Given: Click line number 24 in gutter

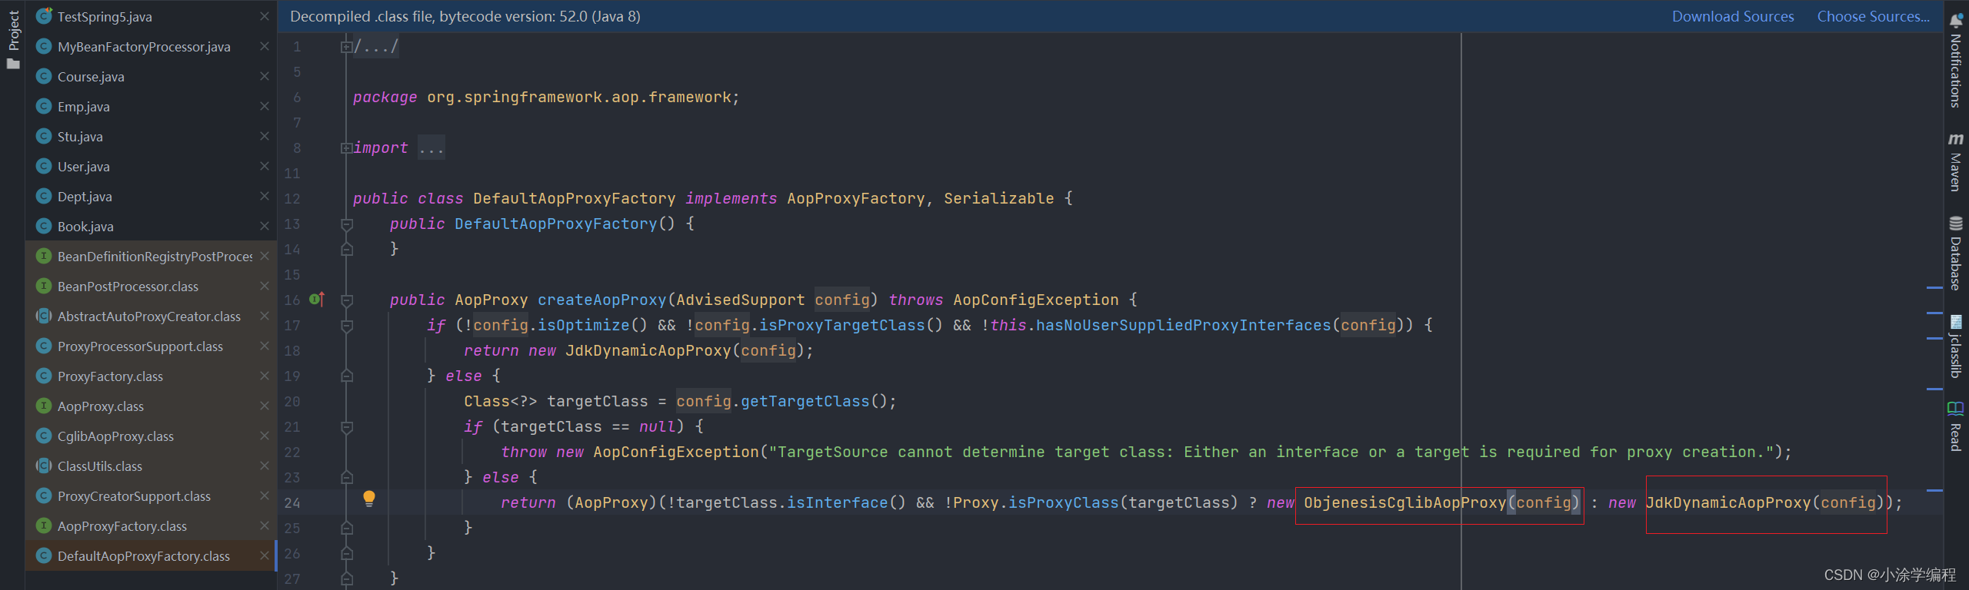Looking at the screenshot, I should point(292,503).
